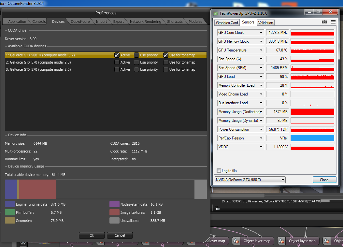Open the GPU-Z hamburger menu icon

[x=333, y=22]
